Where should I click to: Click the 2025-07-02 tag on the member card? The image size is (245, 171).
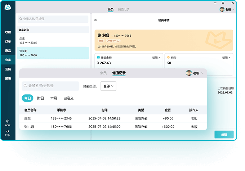pyautogui.click(x=113, y=41)
